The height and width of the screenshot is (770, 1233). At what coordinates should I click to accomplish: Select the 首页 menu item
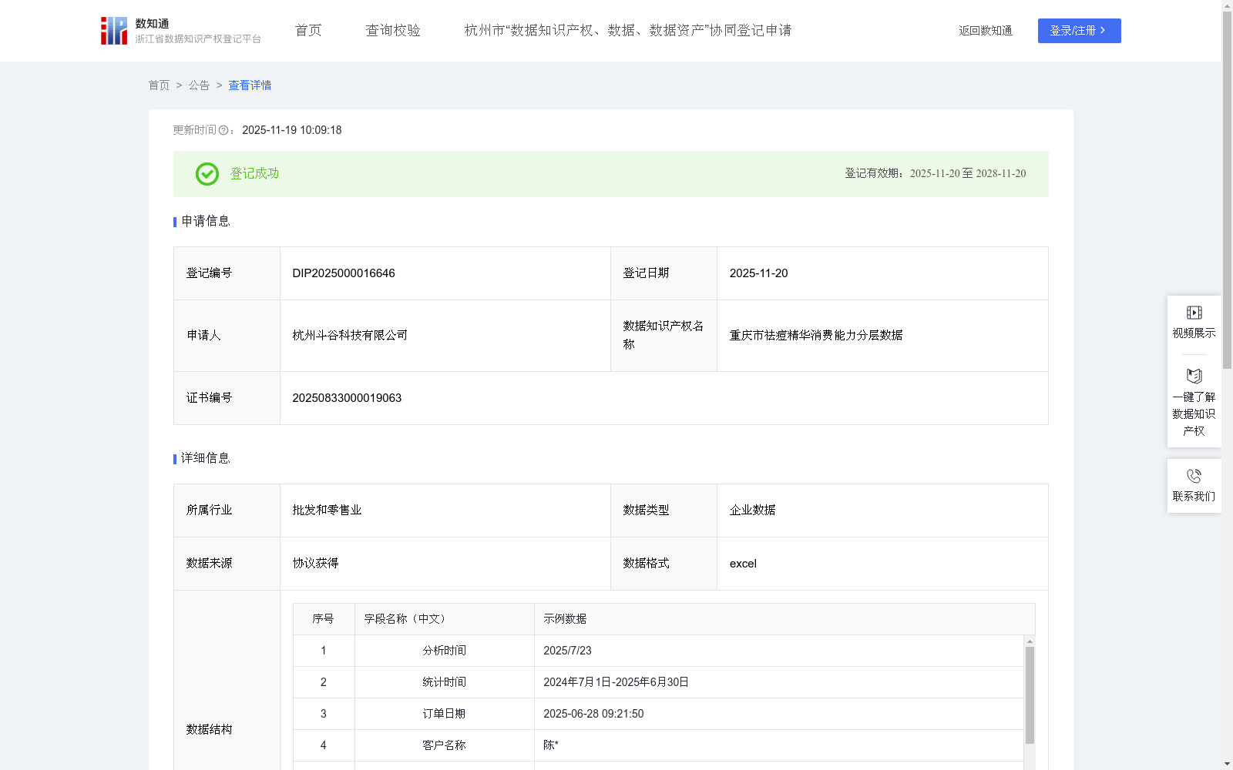307,30
